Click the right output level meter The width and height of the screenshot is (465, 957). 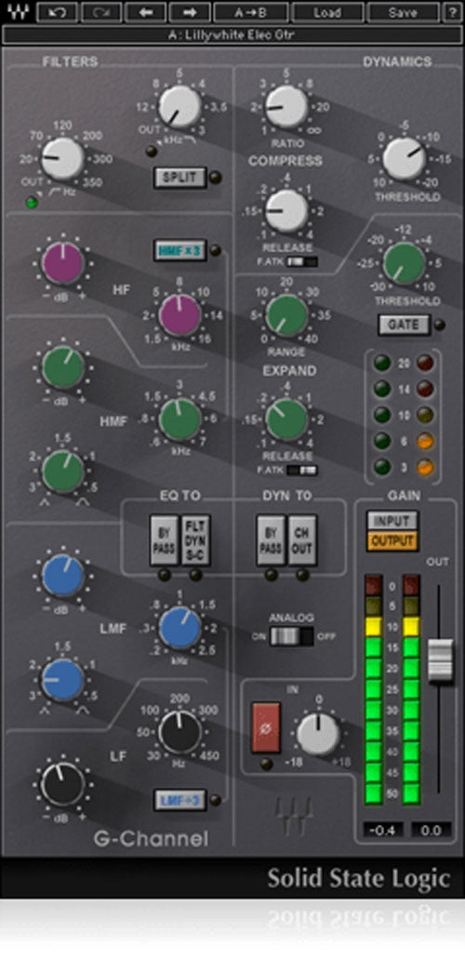pyautogui.click(x=412, y=689)
